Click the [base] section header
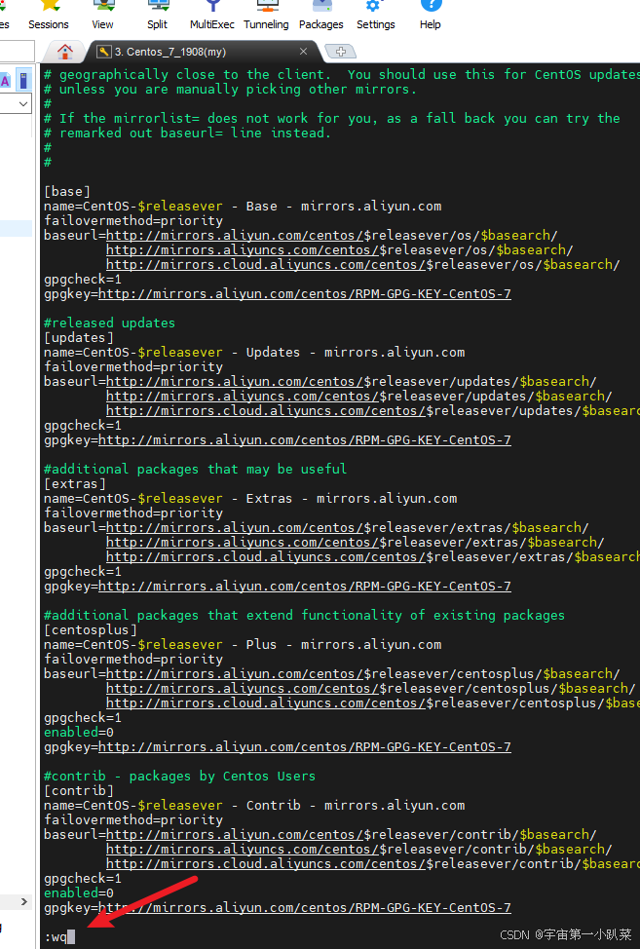 (x=67, y=191)
